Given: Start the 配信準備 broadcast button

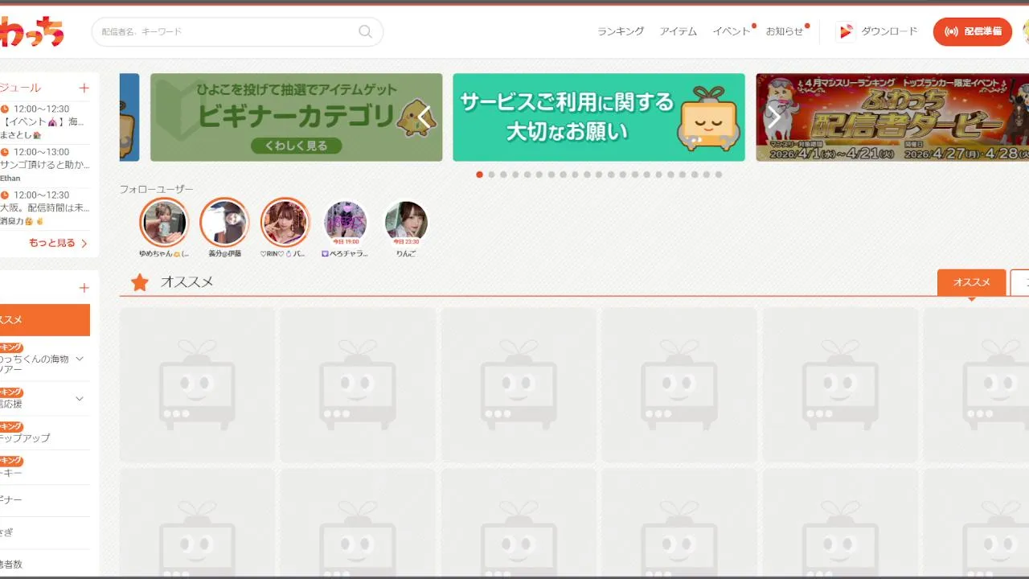Looking at the screenshot, I should click(x=973, y=31).
